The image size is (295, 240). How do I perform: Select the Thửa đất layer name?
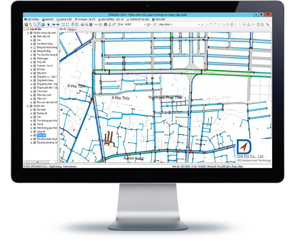(41, 135)
